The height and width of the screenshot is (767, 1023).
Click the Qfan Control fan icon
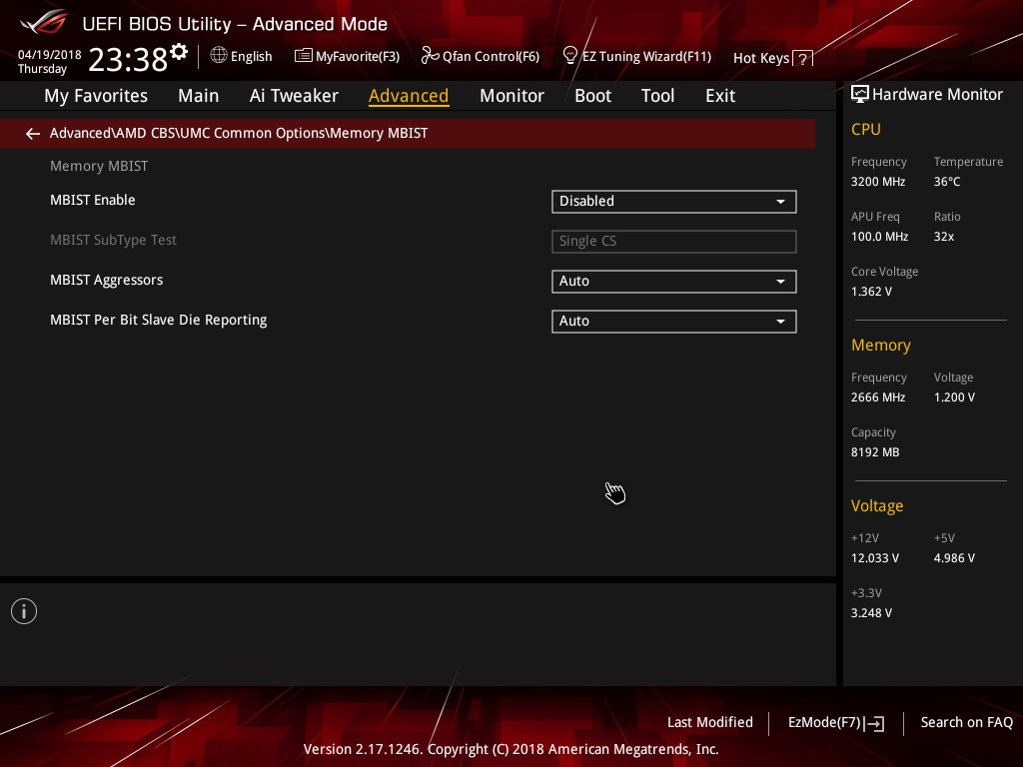(430, 56)
